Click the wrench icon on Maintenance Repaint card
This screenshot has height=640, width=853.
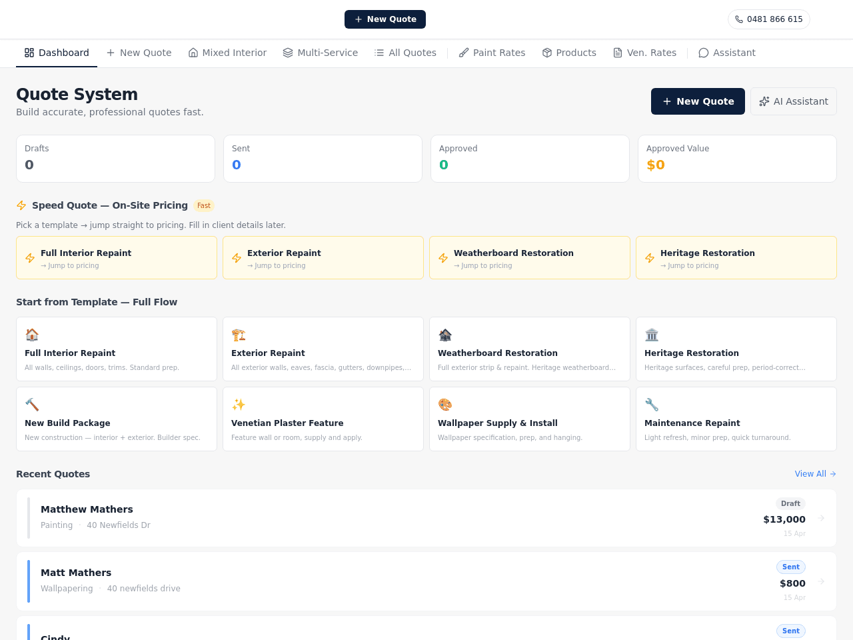(x=652, y=405)
